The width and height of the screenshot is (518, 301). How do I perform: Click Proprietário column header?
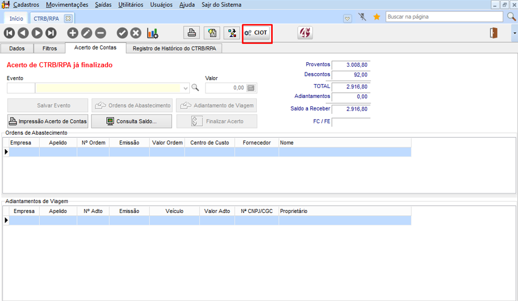pos(345,211)
